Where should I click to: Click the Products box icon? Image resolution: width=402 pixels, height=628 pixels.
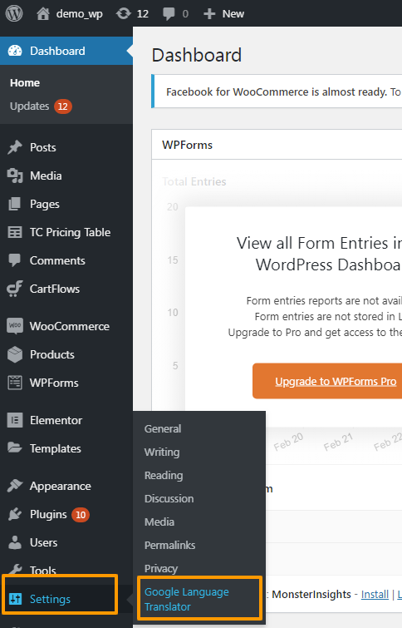[x=15, y=354]
